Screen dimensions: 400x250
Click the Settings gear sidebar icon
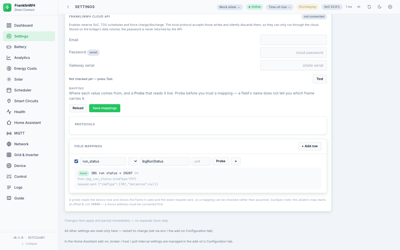9,36
